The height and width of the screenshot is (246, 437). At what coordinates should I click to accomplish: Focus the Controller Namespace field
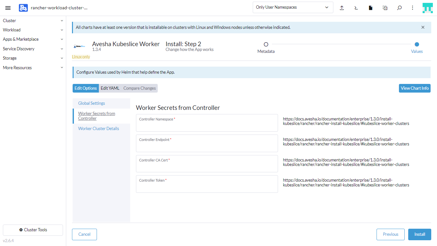(207, 123)
